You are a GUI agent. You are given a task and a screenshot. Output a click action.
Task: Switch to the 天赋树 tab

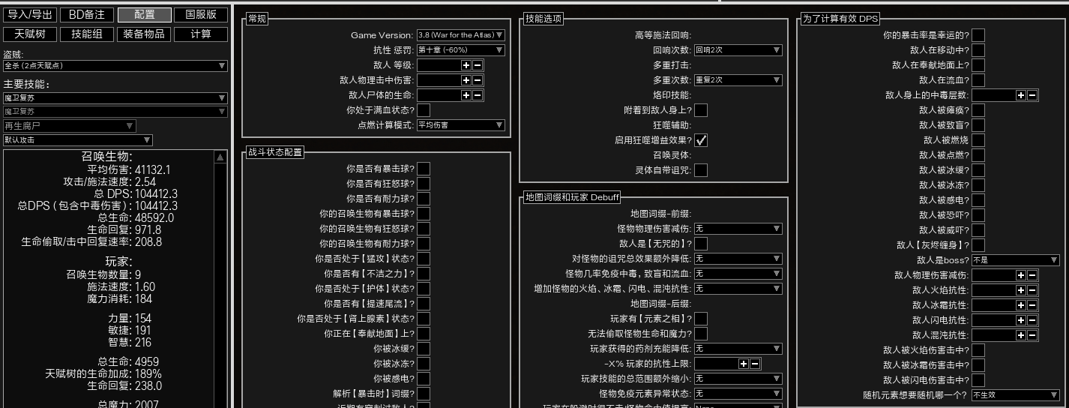pos(30,34)
